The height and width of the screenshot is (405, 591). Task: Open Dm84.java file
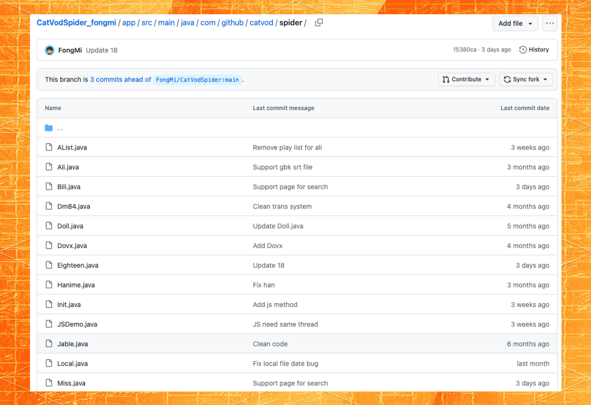(74, 206)
